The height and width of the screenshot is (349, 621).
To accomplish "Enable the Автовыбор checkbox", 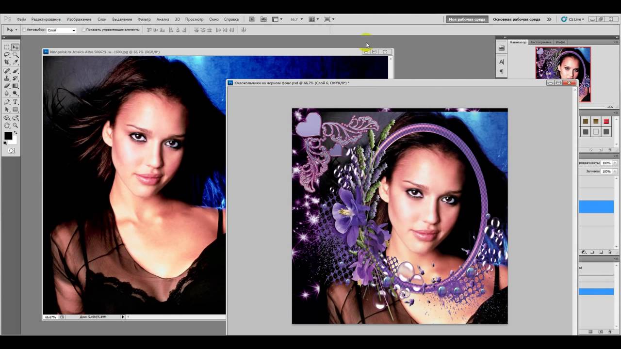I will click(24, 30).
